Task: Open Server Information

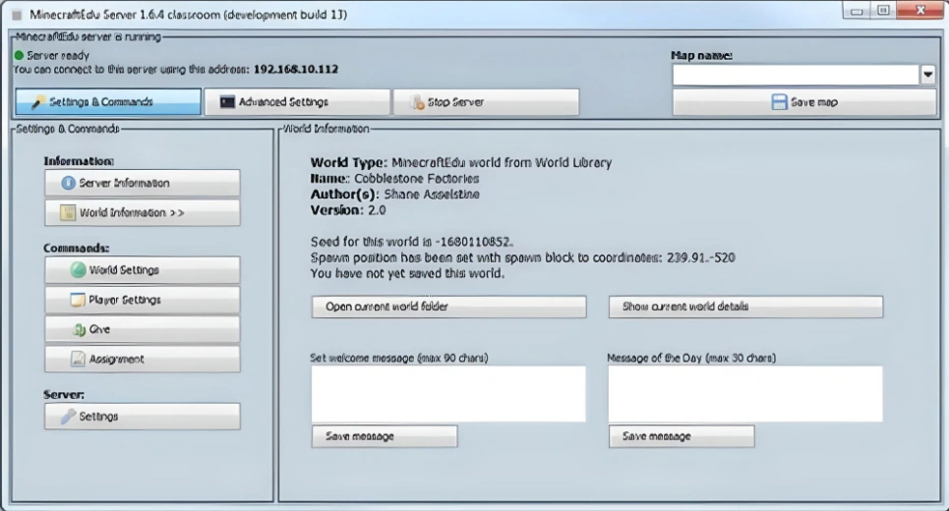Action: pyautogui.click(x=143, y=183)
